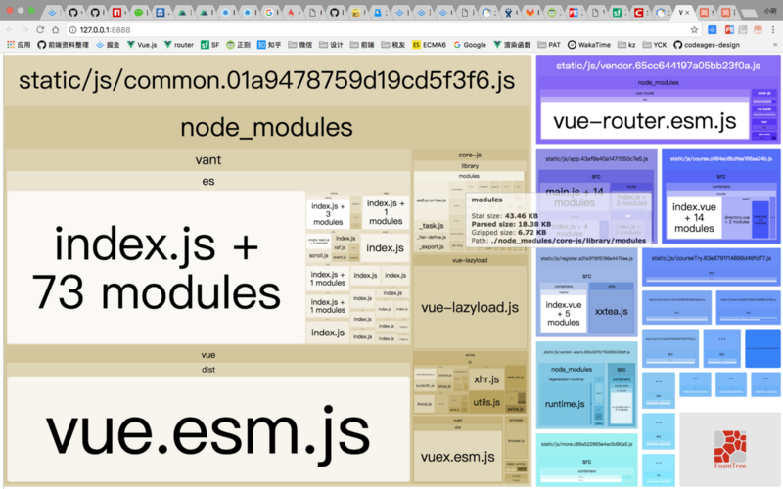This screenshot has height=489, width=783.
Task: Select the 'index.vue + 14 modules' cell
Action: 694,217
